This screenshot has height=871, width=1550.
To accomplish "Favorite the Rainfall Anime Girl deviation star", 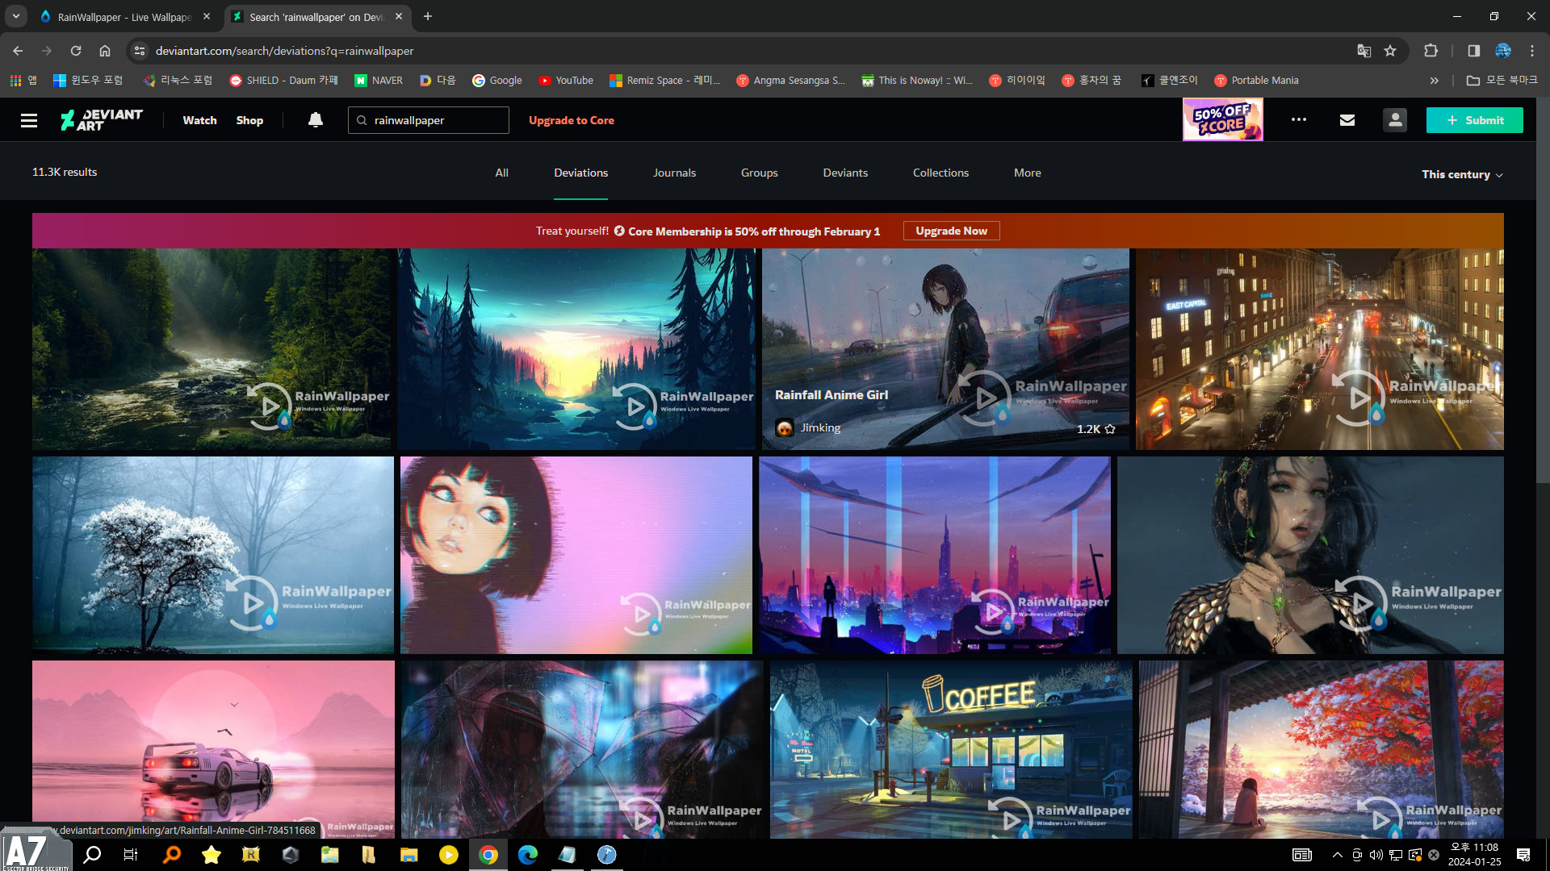I will pyautogui.click(x=1110, y=429).
